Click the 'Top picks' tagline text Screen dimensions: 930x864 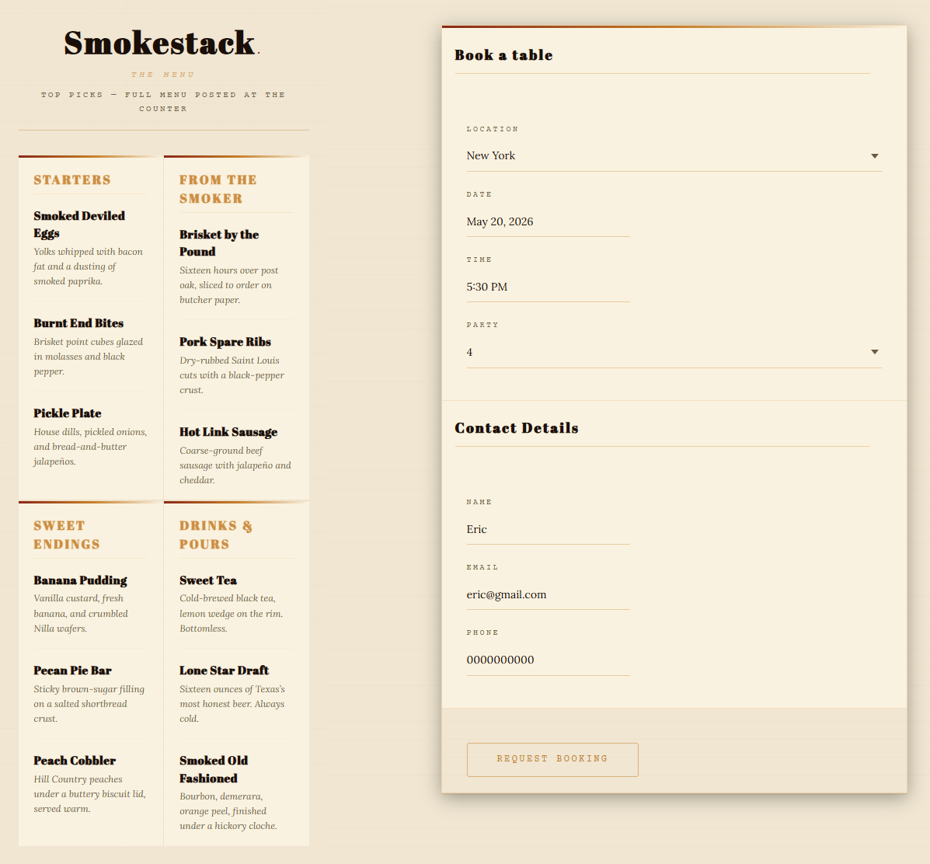click(x=163, y=102)
